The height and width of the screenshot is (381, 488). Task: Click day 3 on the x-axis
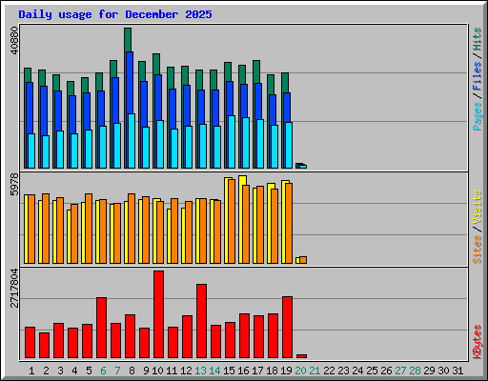coord(60,371)
